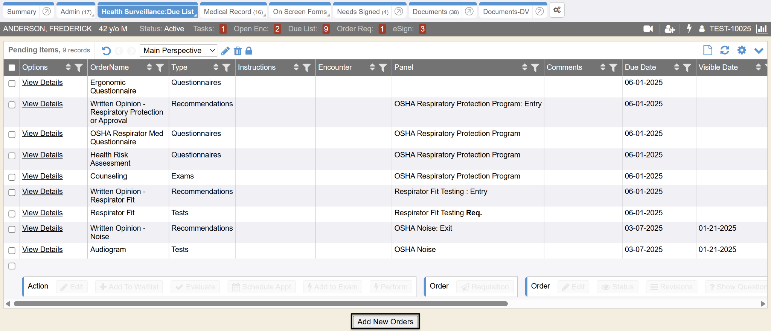The width and height of the screenshot is (771, 331).
Task: Click the padlock lock perspective icon
Action: (249, 51)
